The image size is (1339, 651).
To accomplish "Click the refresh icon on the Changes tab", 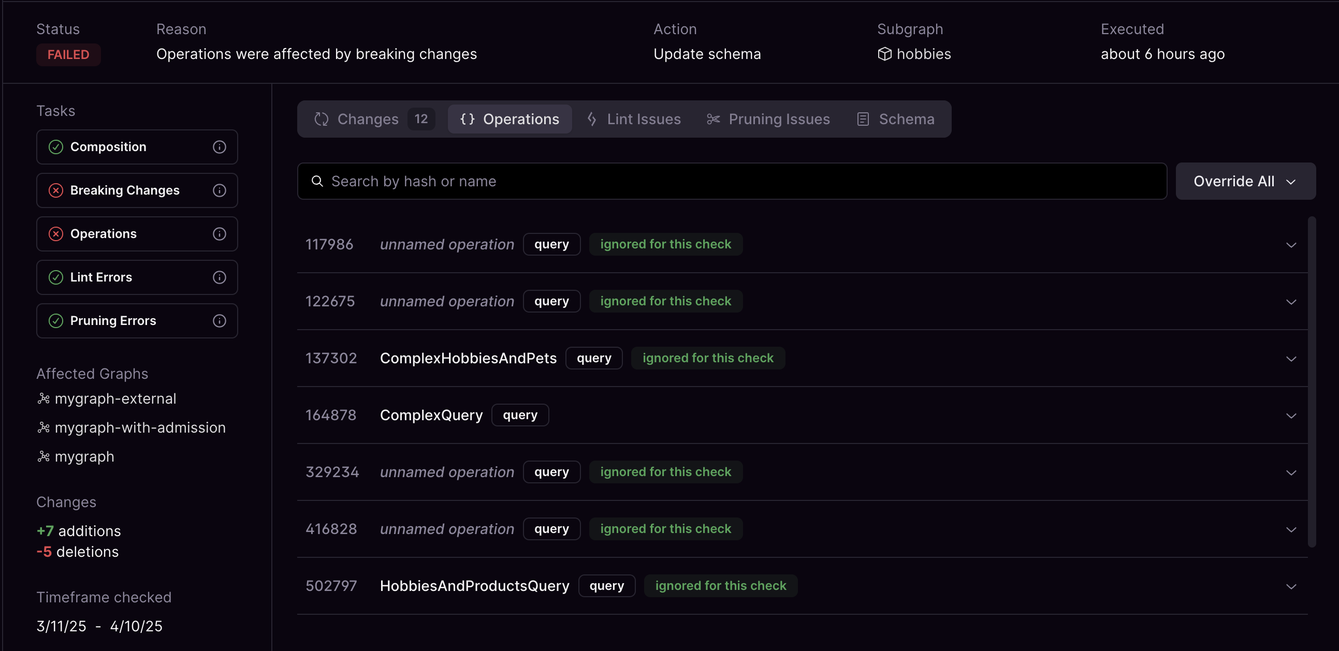I will 322,119.
